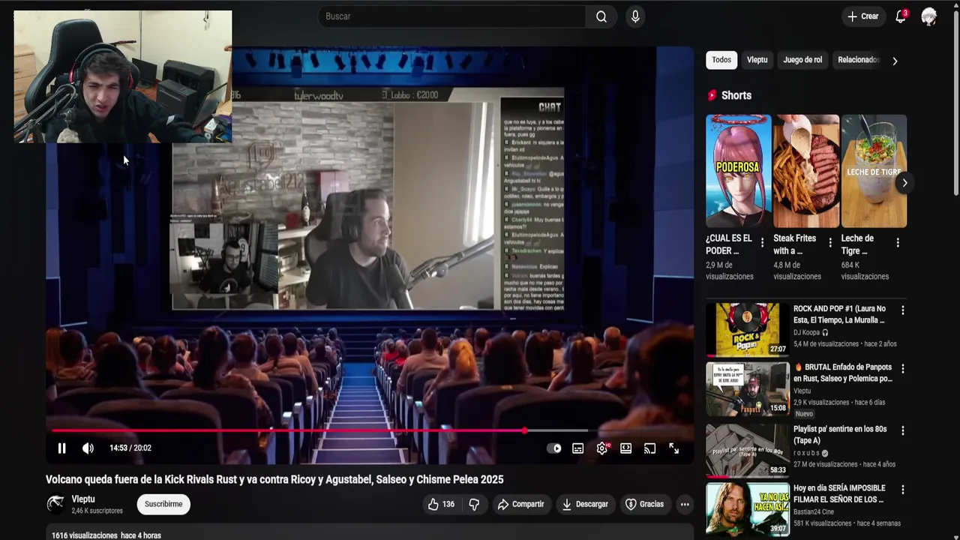Click the Crear button
Image resolution: width=960 pixels, height=540 pixels.
(x=862, y=16)
